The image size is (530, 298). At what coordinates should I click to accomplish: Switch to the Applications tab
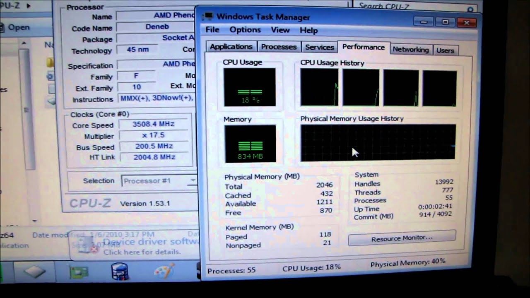pyautogui.click(x=231, y=47)
